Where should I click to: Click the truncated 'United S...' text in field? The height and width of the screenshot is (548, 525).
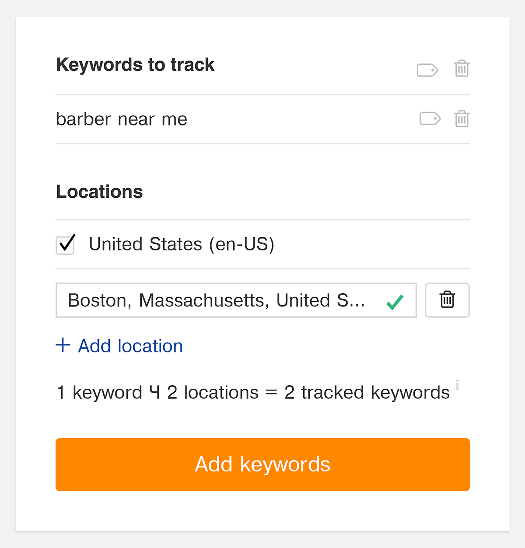click(320, 301)
